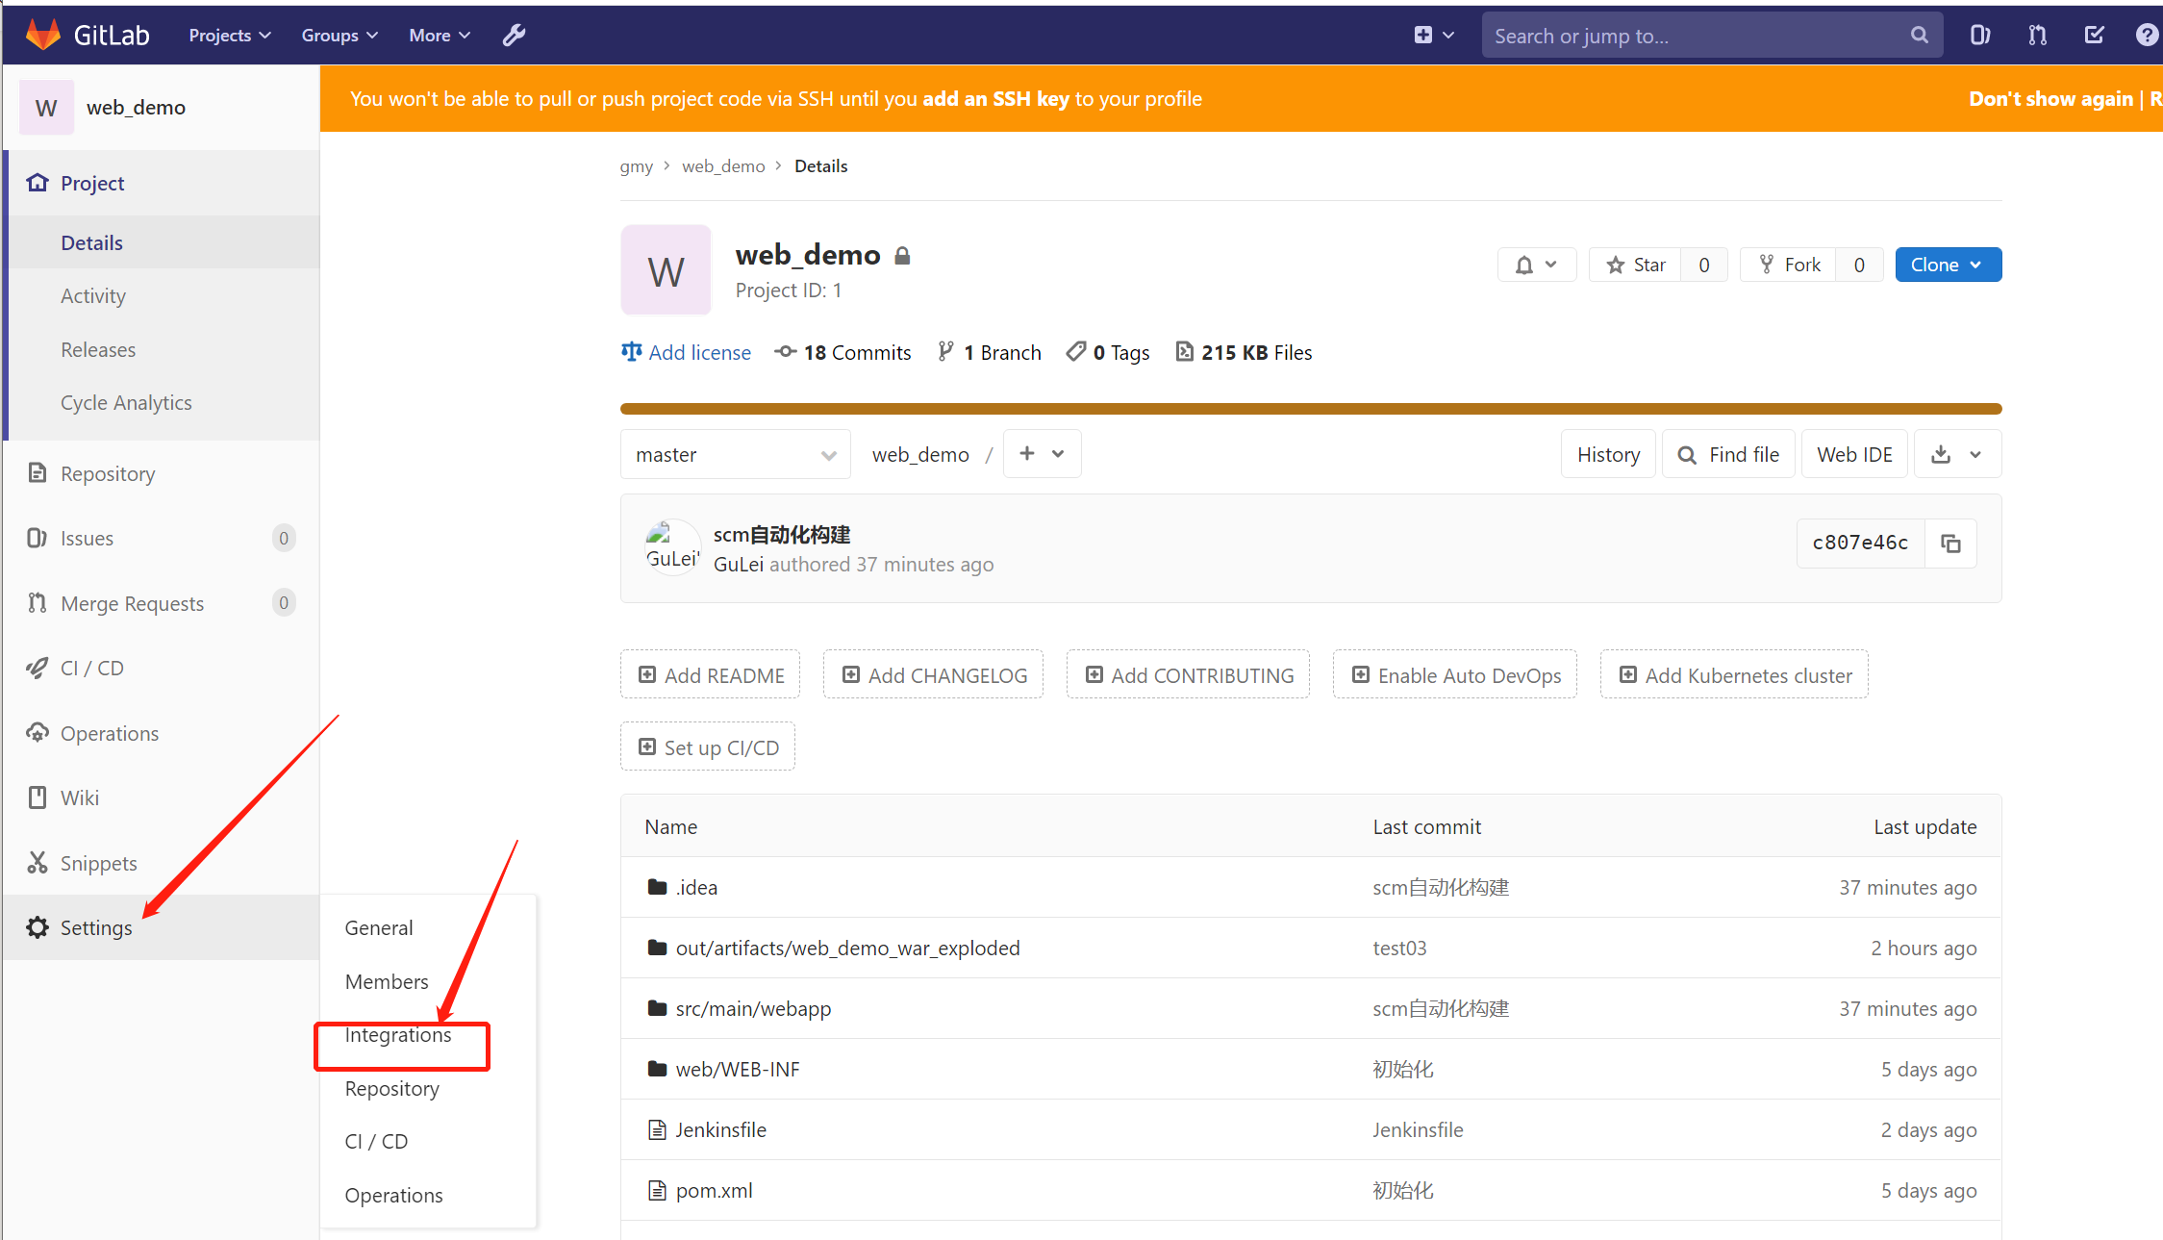The width and height of the screenshot is (2163, 1240).
Task: Open the Issues icon in top navbar
Action: [x=1979, y=35]
